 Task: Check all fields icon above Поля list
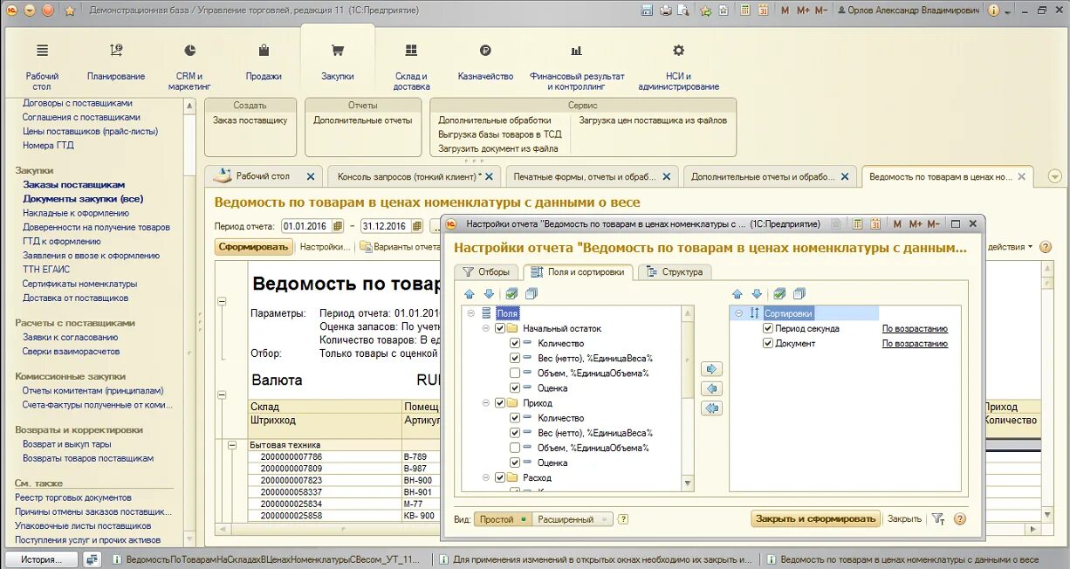(512, 294)
